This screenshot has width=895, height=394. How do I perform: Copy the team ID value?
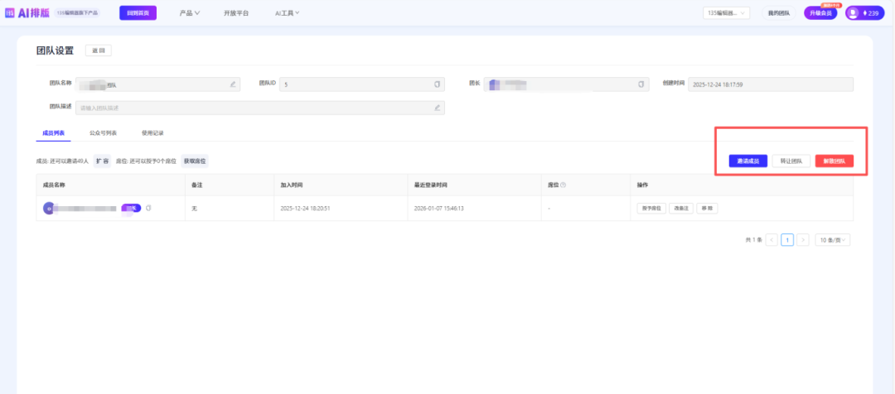(x=438, y=84)
